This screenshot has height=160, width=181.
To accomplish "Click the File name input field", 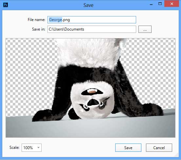I will click(x=92, y=20).
